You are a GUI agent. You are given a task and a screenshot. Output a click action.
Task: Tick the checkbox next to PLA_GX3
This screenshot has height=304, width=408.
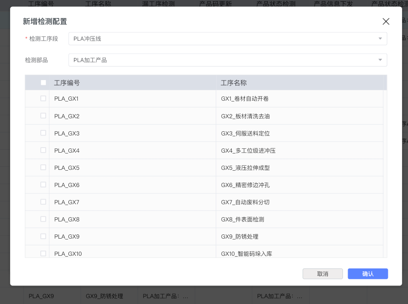point(43,133)
